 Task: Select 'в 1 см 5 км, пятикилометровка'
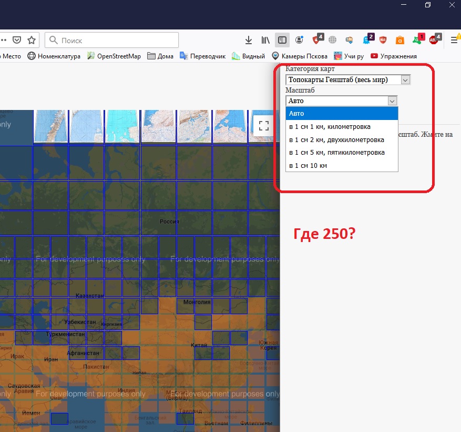point(342,153)
